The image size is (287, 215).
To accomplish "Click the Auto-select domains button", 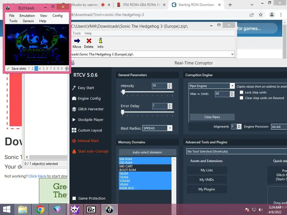I will coord(147,152).
